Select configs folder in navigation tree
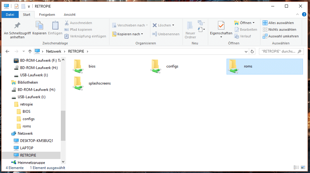The height and width of the screenshot is (173, 310). [x=25, y=119]
